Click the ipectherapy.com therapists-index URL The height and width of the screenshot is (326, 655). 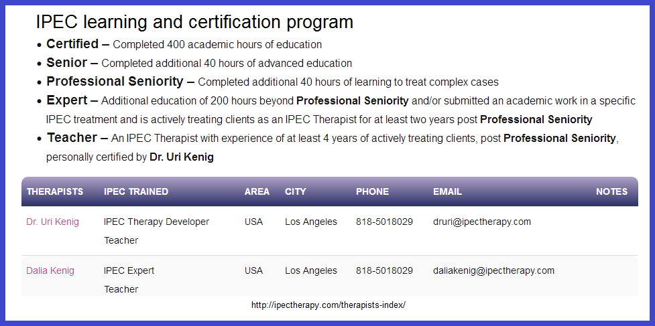tap(329, 305)
